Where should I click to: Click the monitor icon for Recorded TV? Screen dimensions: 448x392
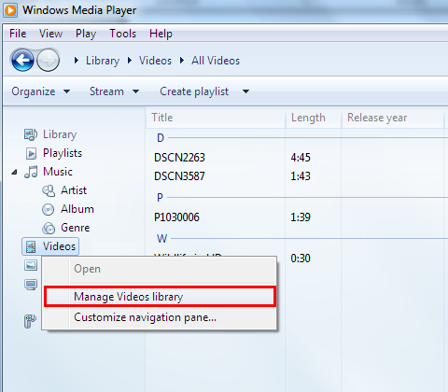(x=31, y=285)
